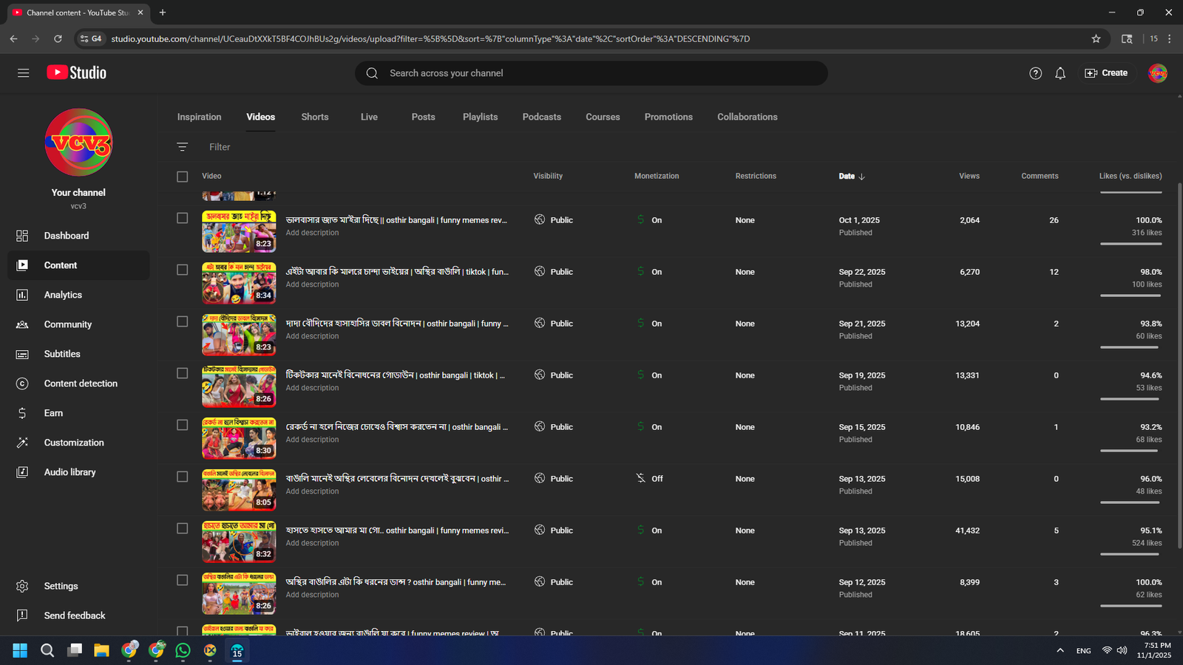The image size is (1183, 665).
Task: Switch to the Shorts tab
Action: [x=314, y=117]
